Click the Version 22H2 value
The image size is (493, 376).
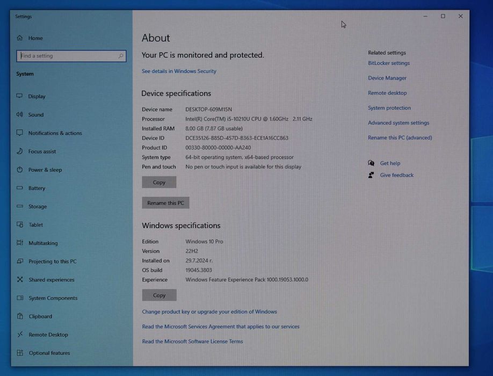pyautogui.click(x=192, y=251)
